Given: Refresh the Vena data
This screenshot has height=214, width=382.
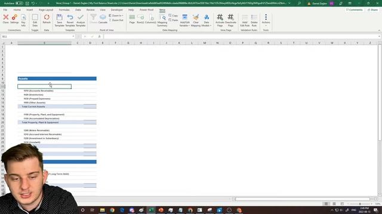Looking at the screenshot, I should (47, 19).
